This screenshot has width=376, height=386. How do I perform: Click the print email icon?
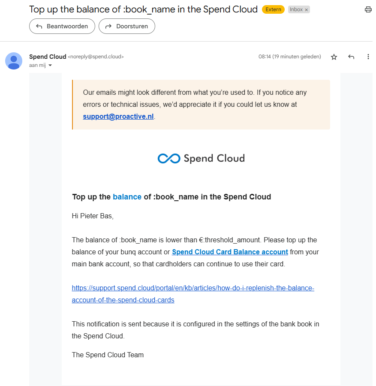(x=368, y=9)
